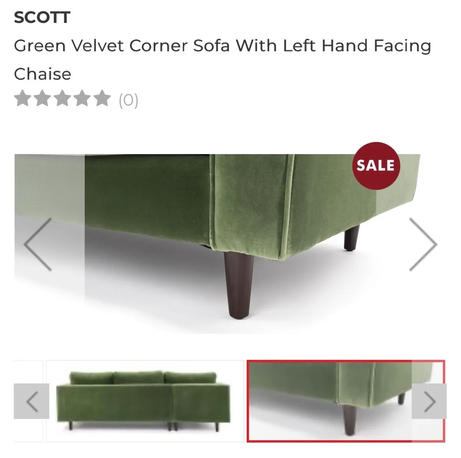Select the fourth rating star

tap(82, 98)
